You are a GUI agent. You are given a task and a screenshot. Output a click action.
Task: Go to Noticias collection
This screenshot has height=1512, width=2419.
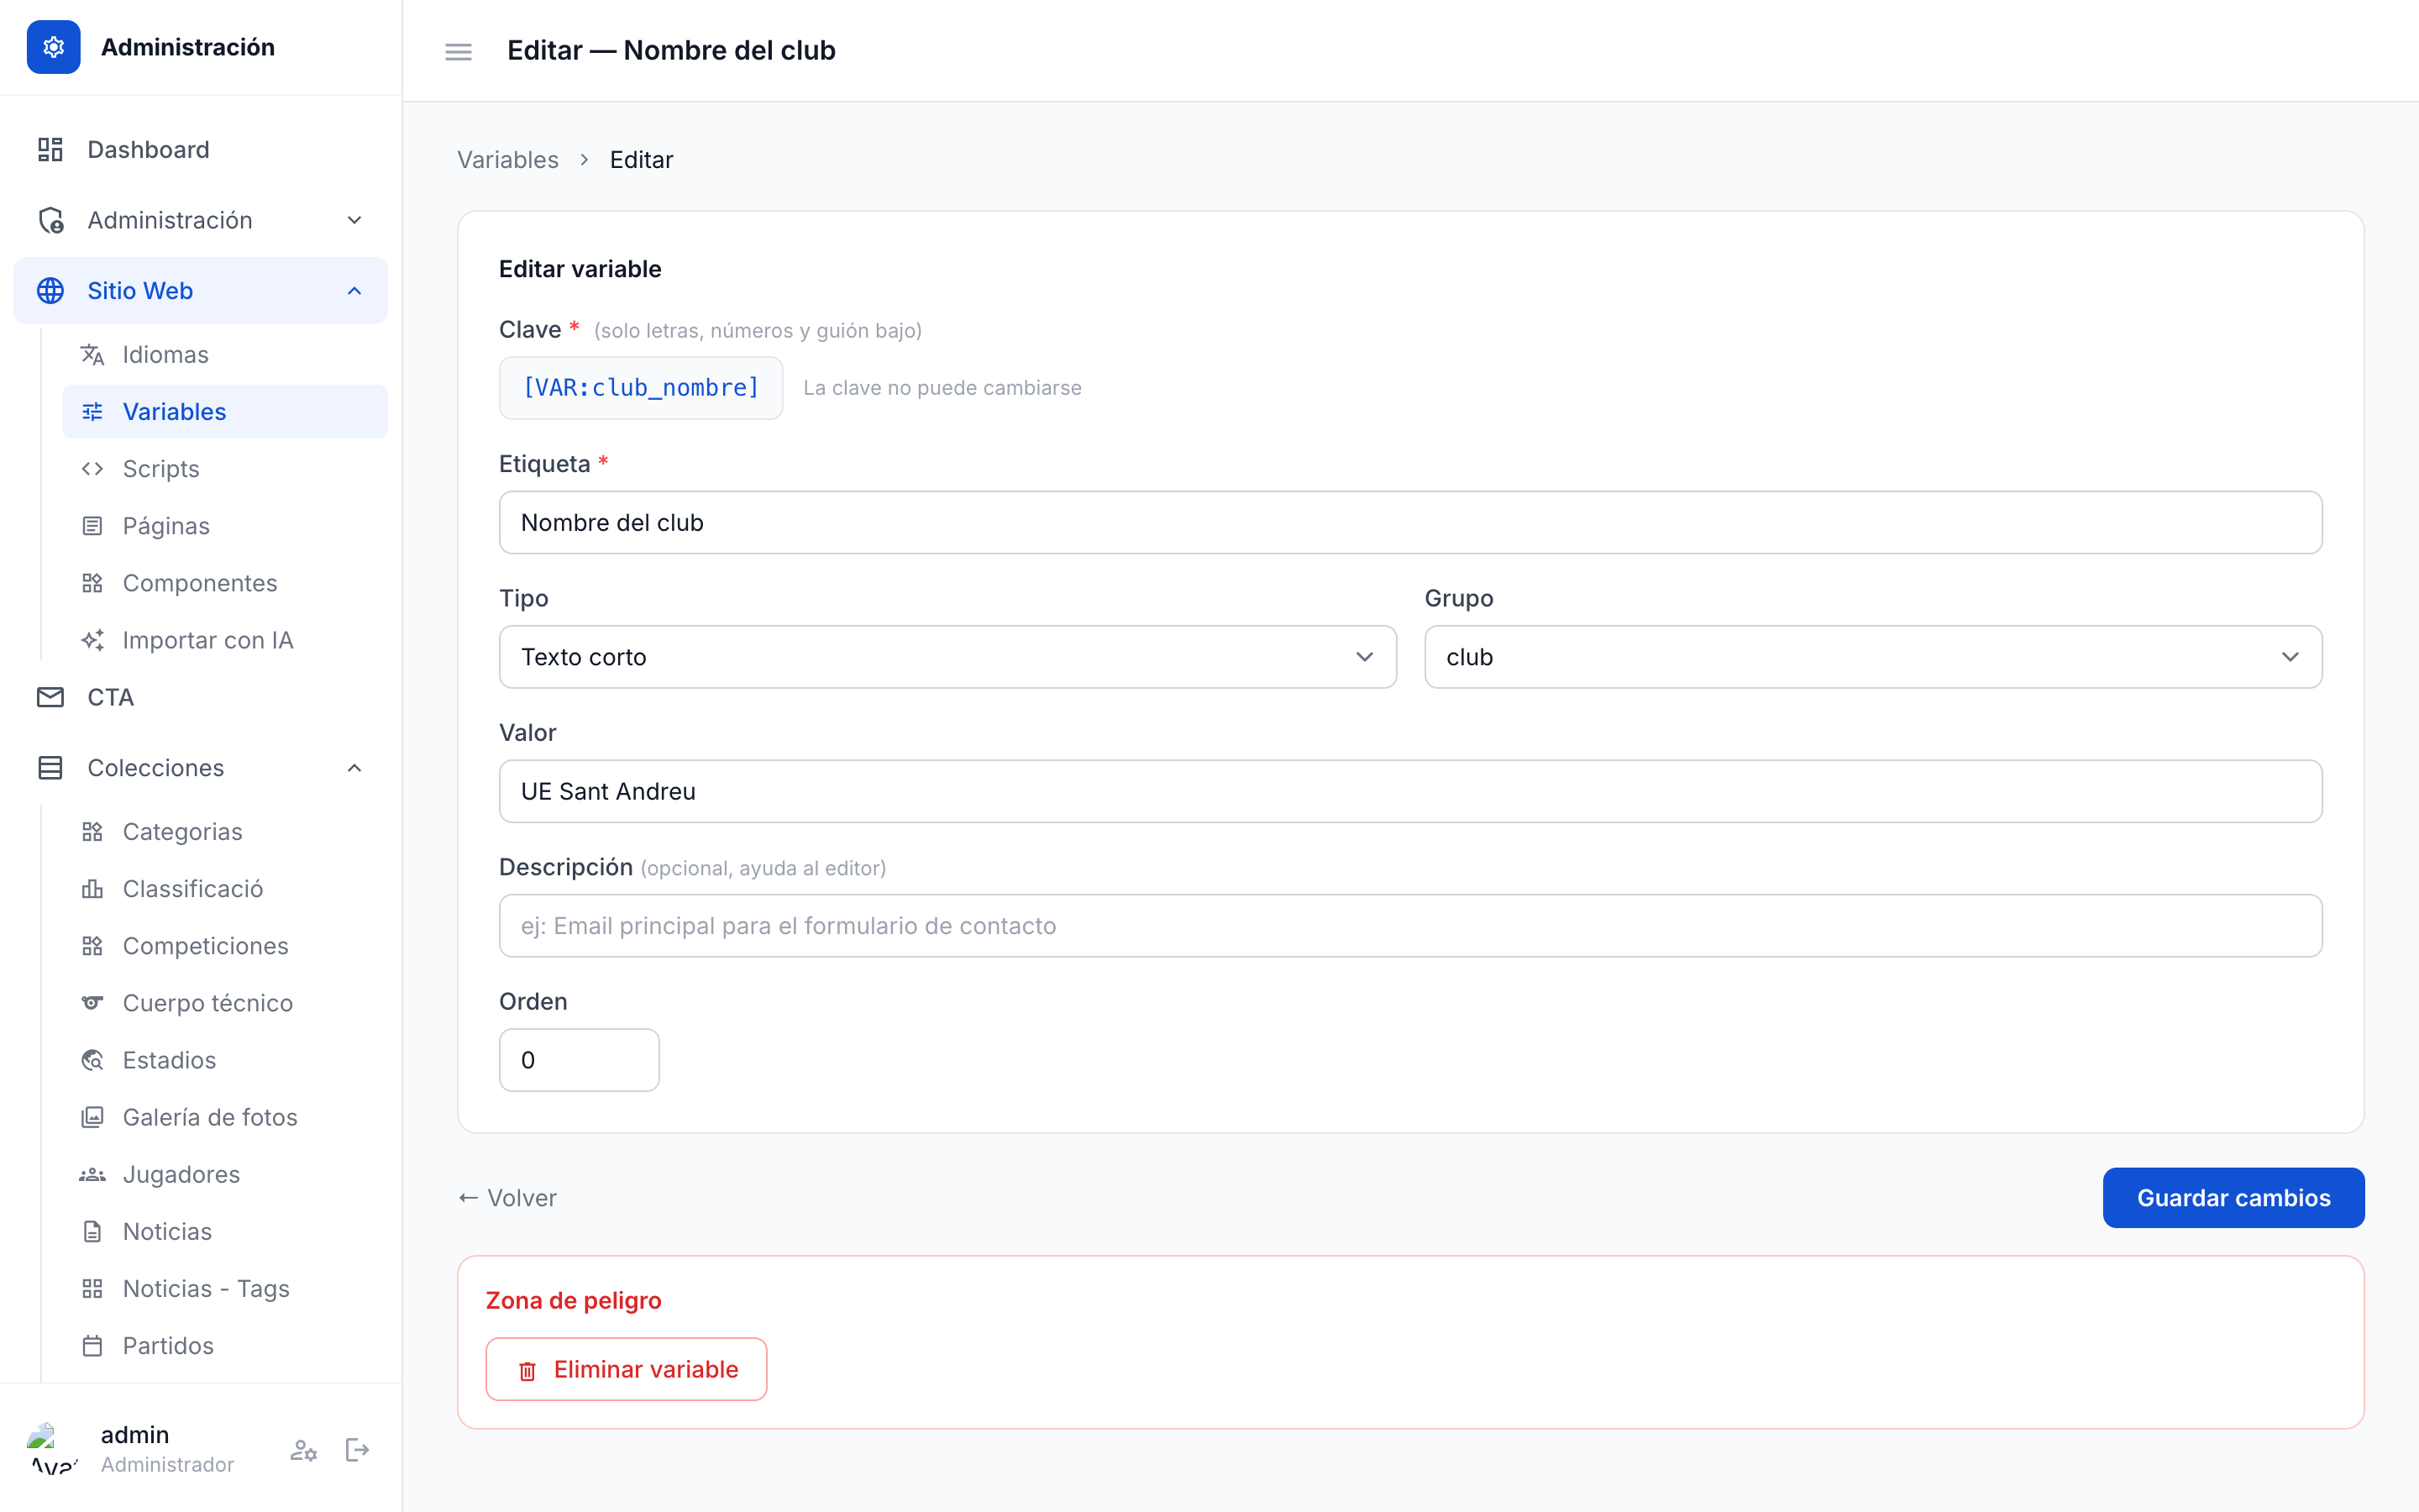point(225,1231)
